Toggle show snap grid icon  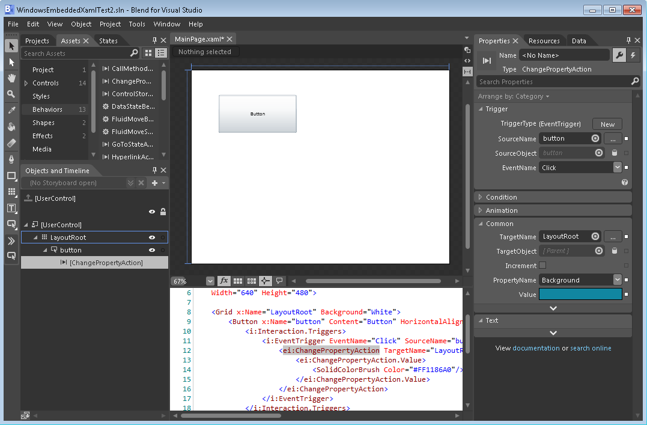238,281
